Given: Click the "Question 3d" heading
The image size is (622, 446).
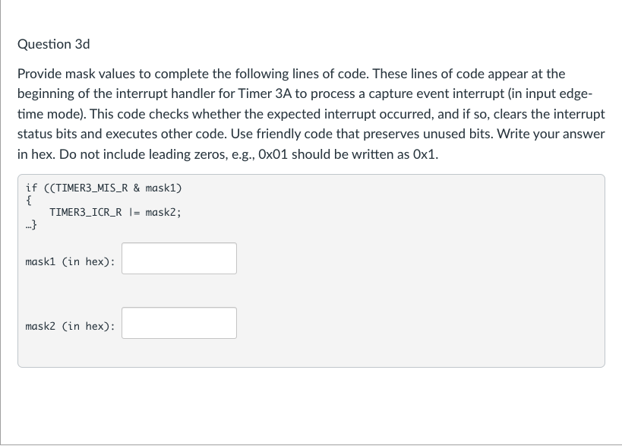Looking at the screenshot, I should [54, 44].
